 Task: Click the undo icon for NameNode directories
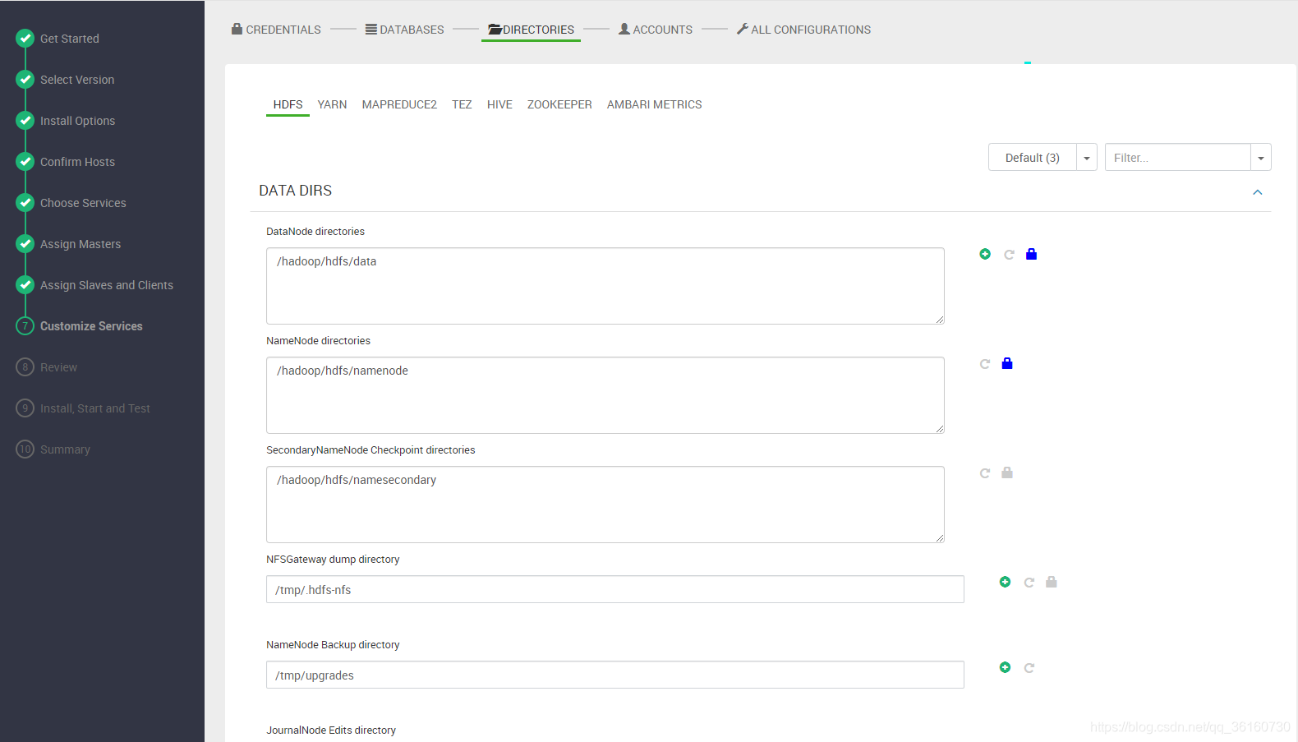[985, 364]
